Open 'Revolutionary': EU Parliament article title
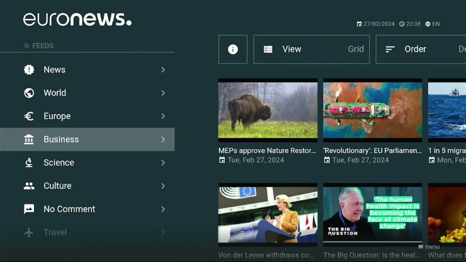 (x=372, y=151)
